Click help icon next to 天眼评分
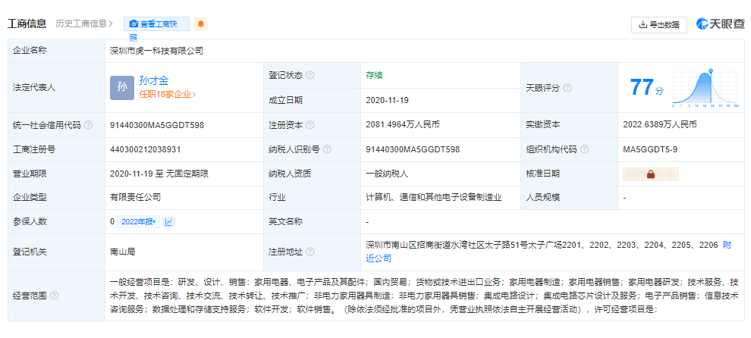Viewport: 751px width, 338px height. (567, 88)
